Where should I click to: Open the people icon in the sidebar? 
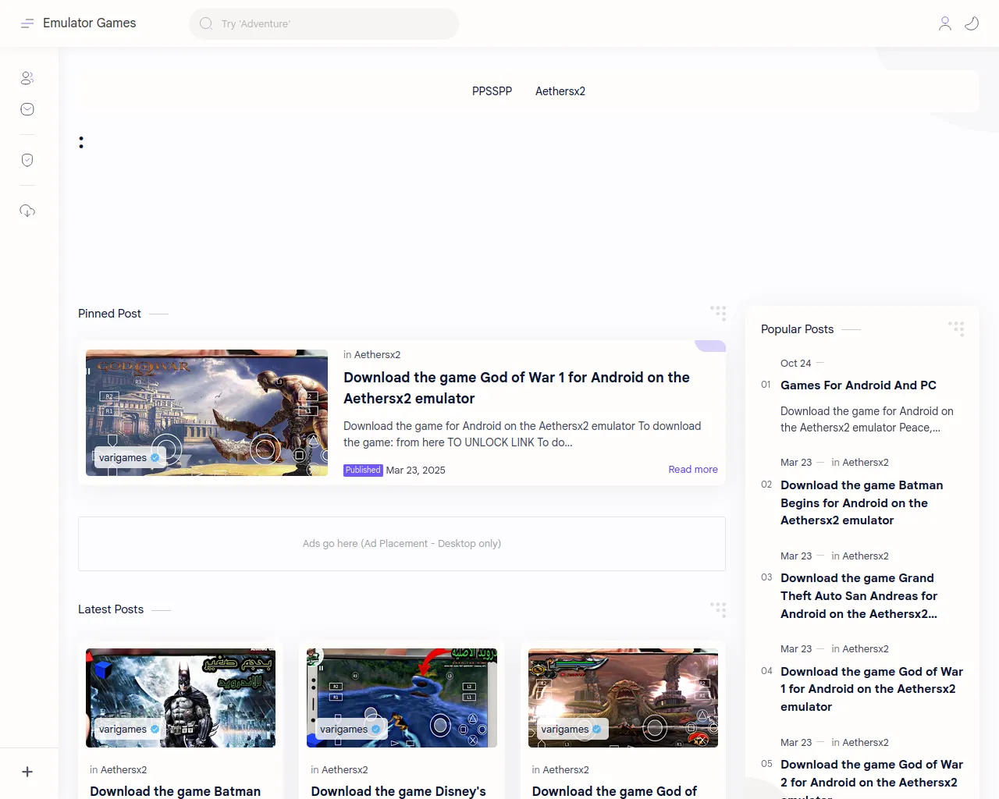pyautogui.click(x=27, y=78)
